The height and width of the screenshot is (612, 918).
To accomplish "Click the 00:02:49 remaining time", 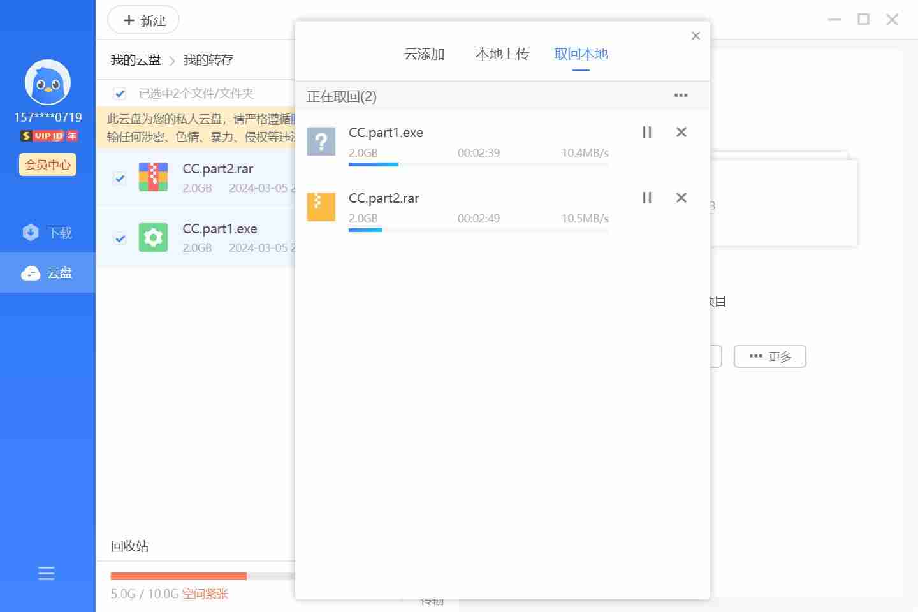I will (x=479, y=219).
